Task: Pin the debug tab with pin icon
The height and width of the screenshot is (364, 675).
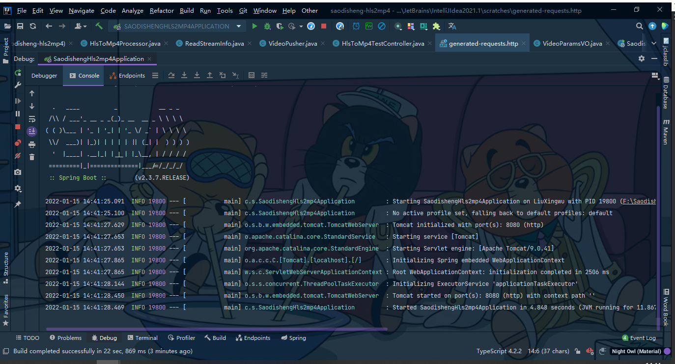Action: tap(18, 204)
